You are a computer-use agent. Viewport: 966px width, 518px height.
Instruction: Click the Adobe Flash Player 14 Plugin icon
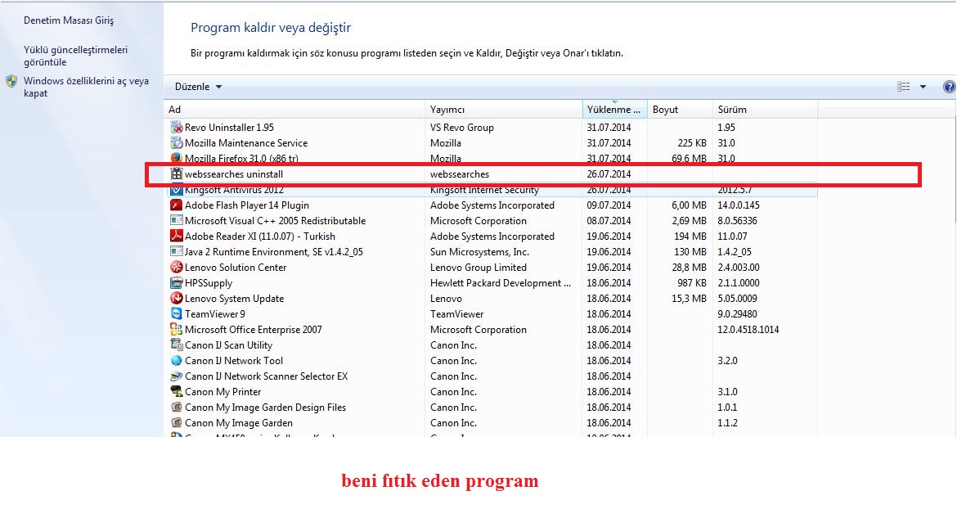click(176, 205)
